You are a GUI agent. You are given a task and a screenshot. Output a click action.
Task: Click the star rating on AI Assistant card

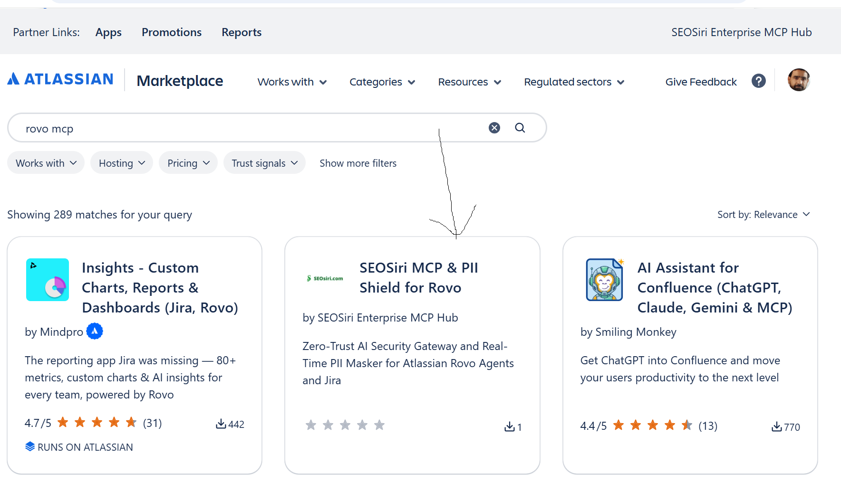[x=653, y=425]
